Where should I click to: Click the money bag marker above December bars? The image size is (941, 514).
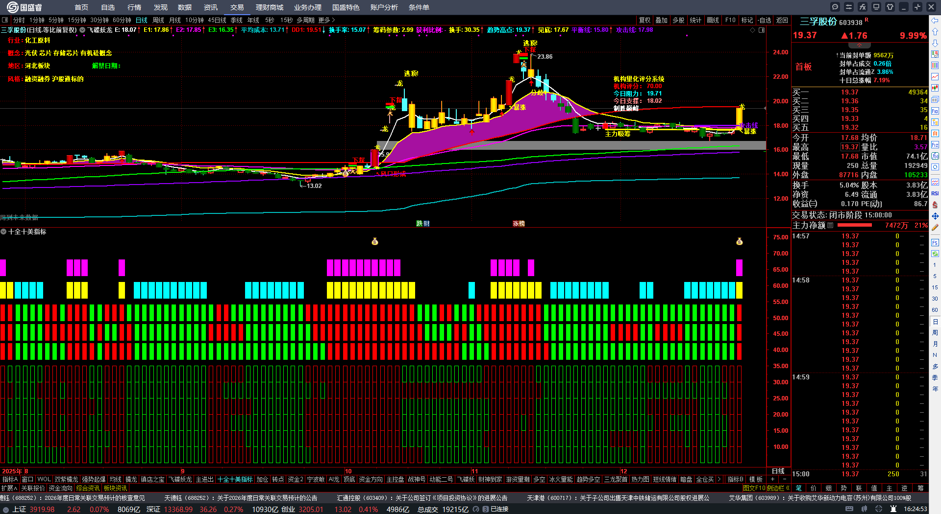coord(740,241)
